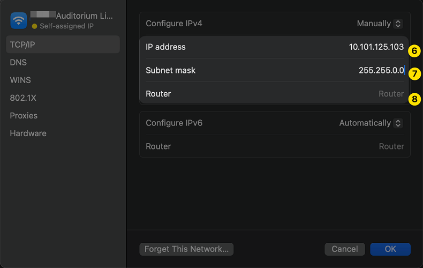Switch to the DNS section

(x=18, y=62)
